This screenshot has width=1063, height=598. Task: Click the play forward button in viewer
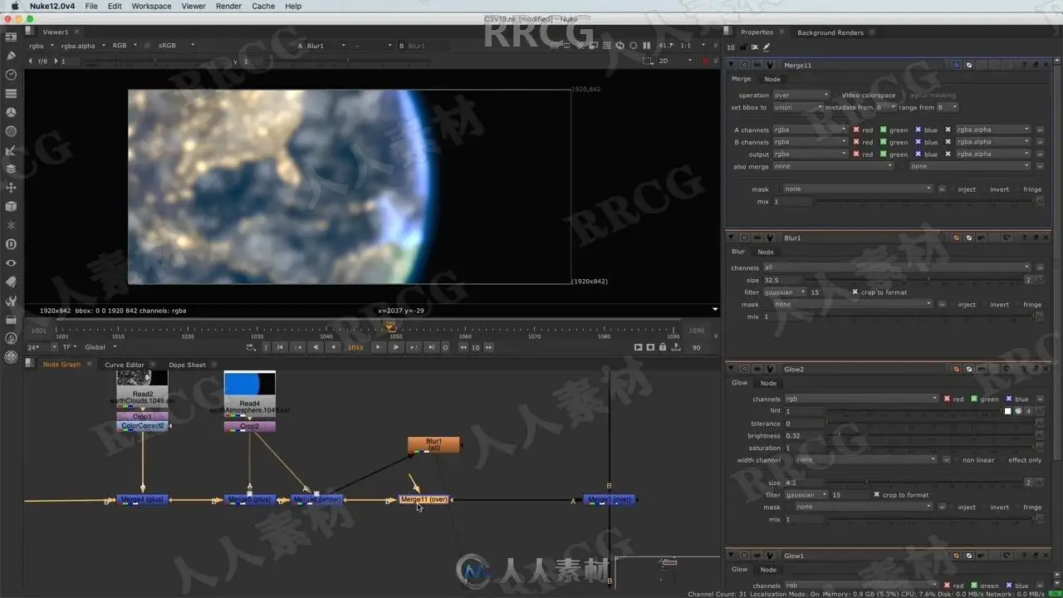tap(395, 347)
